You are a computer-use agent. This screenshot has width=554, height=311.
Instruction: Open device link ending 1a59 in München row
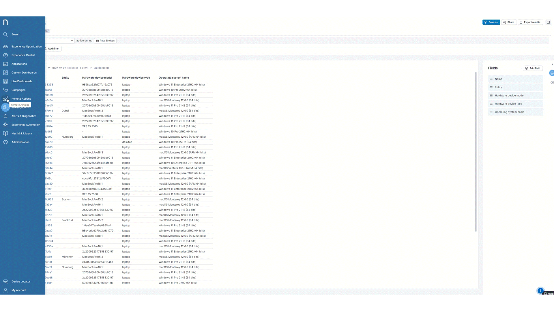48,257
